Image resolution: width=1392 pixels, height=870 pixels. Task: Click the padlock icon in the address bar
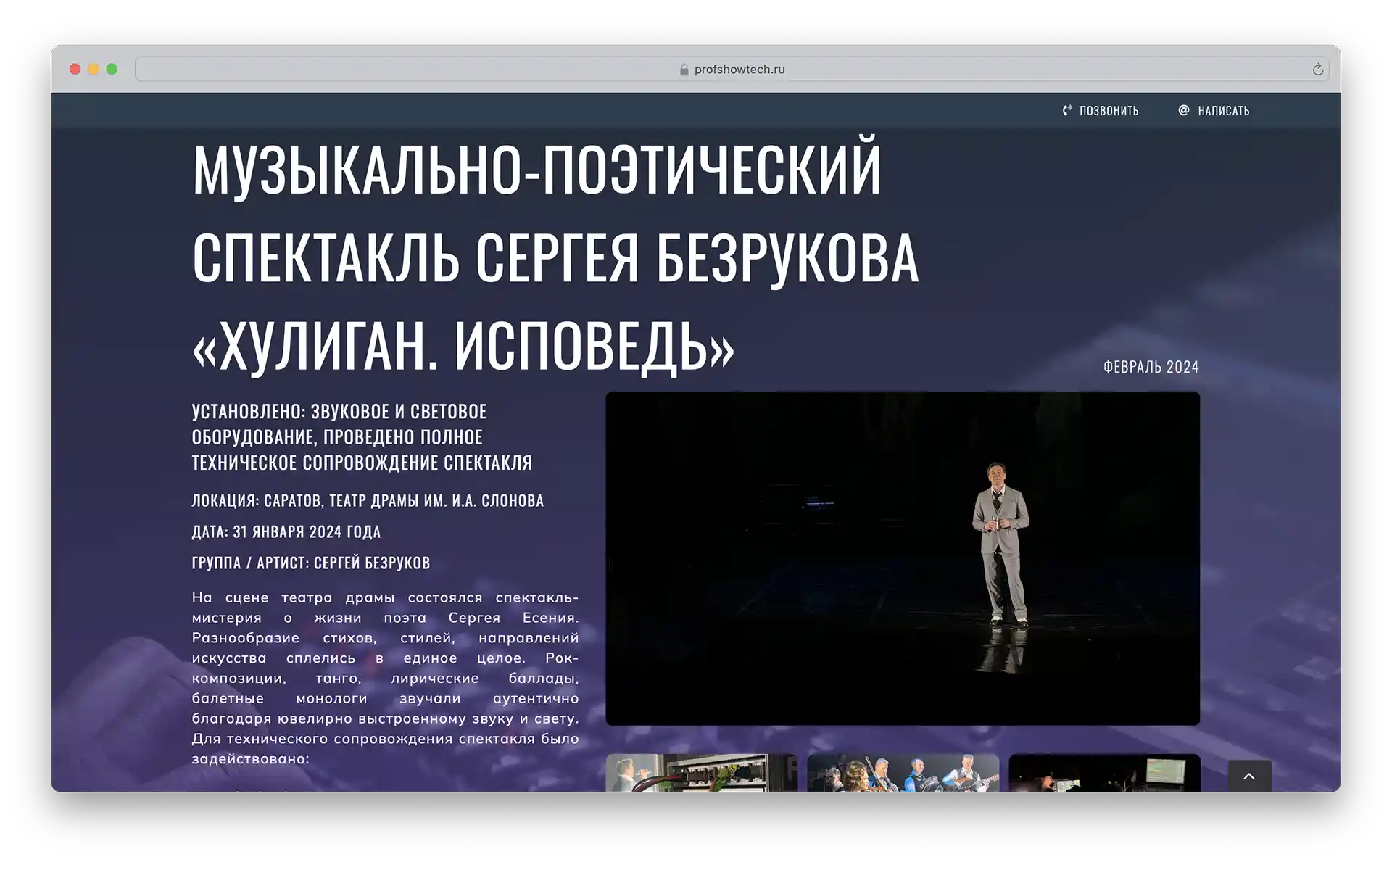684,70
